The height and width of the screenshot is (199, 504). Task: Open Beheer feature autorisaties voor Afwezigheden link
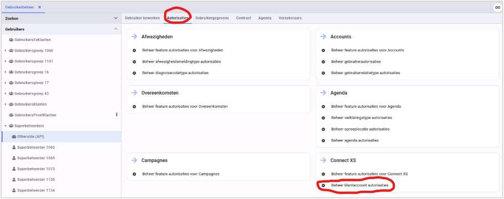click(182, 50)
